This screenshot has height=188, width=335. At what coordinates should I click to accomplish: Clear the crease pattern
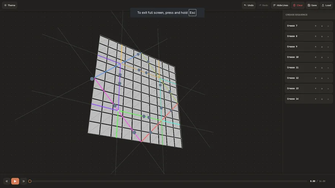click(298, 5)
